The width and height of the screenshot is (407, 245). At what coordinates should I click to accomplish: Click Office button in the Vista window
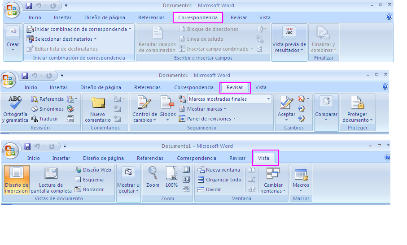tap(11, 150)
